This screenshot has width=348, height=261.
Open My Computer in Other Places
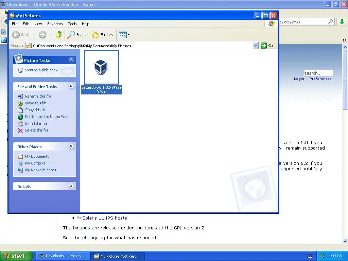point(36,163)
